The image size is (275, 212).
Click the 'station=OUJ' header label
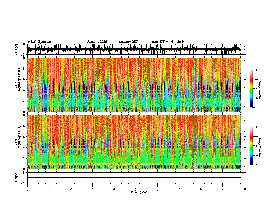click(128, 42)
